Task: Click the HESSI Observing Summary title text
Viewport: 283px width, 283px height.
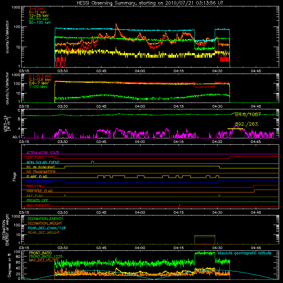Action: pyautogui.click(x=150, y=3)
